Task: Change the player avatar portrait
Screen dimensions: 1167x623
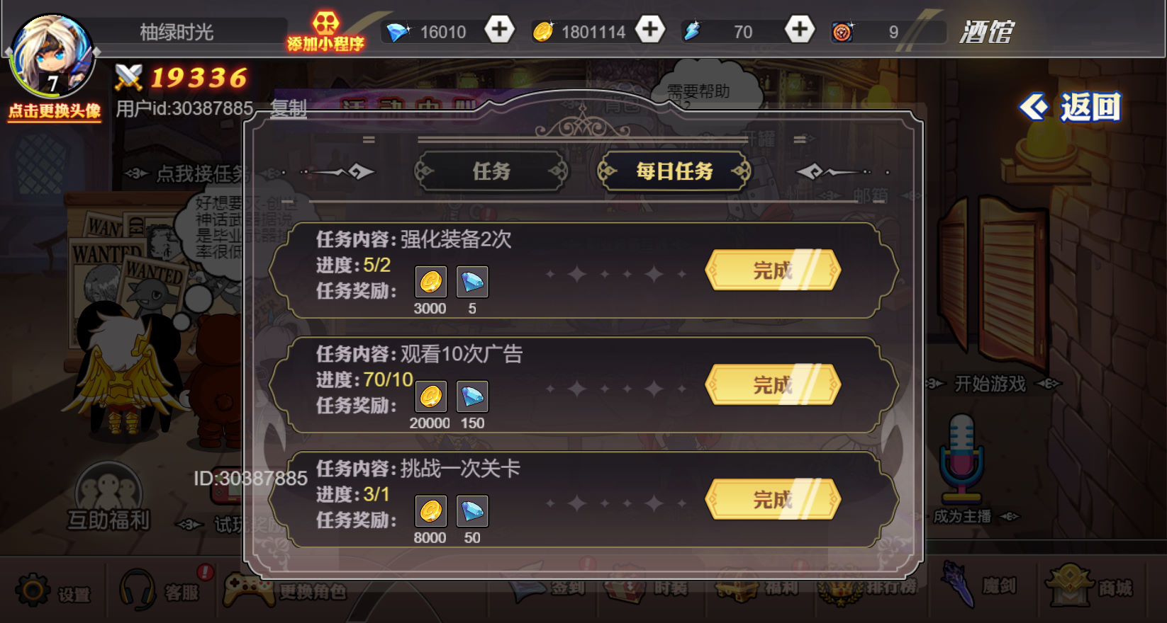Action: tap(51, 58)
